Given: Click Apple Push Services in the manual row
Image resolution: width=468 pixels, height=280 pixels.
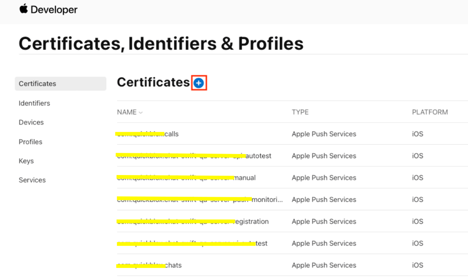Looking at the screenshot, I should click(324, 178).
